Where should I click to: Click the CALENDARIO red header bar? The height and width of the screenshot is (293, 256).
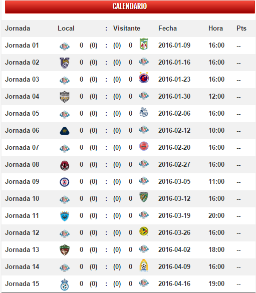[130, 7]
